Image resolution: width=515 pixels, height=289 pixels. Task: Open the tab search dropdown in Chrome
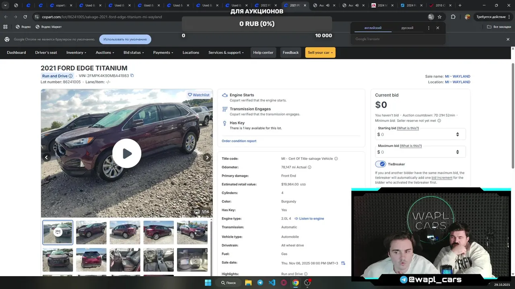point(5,5)
